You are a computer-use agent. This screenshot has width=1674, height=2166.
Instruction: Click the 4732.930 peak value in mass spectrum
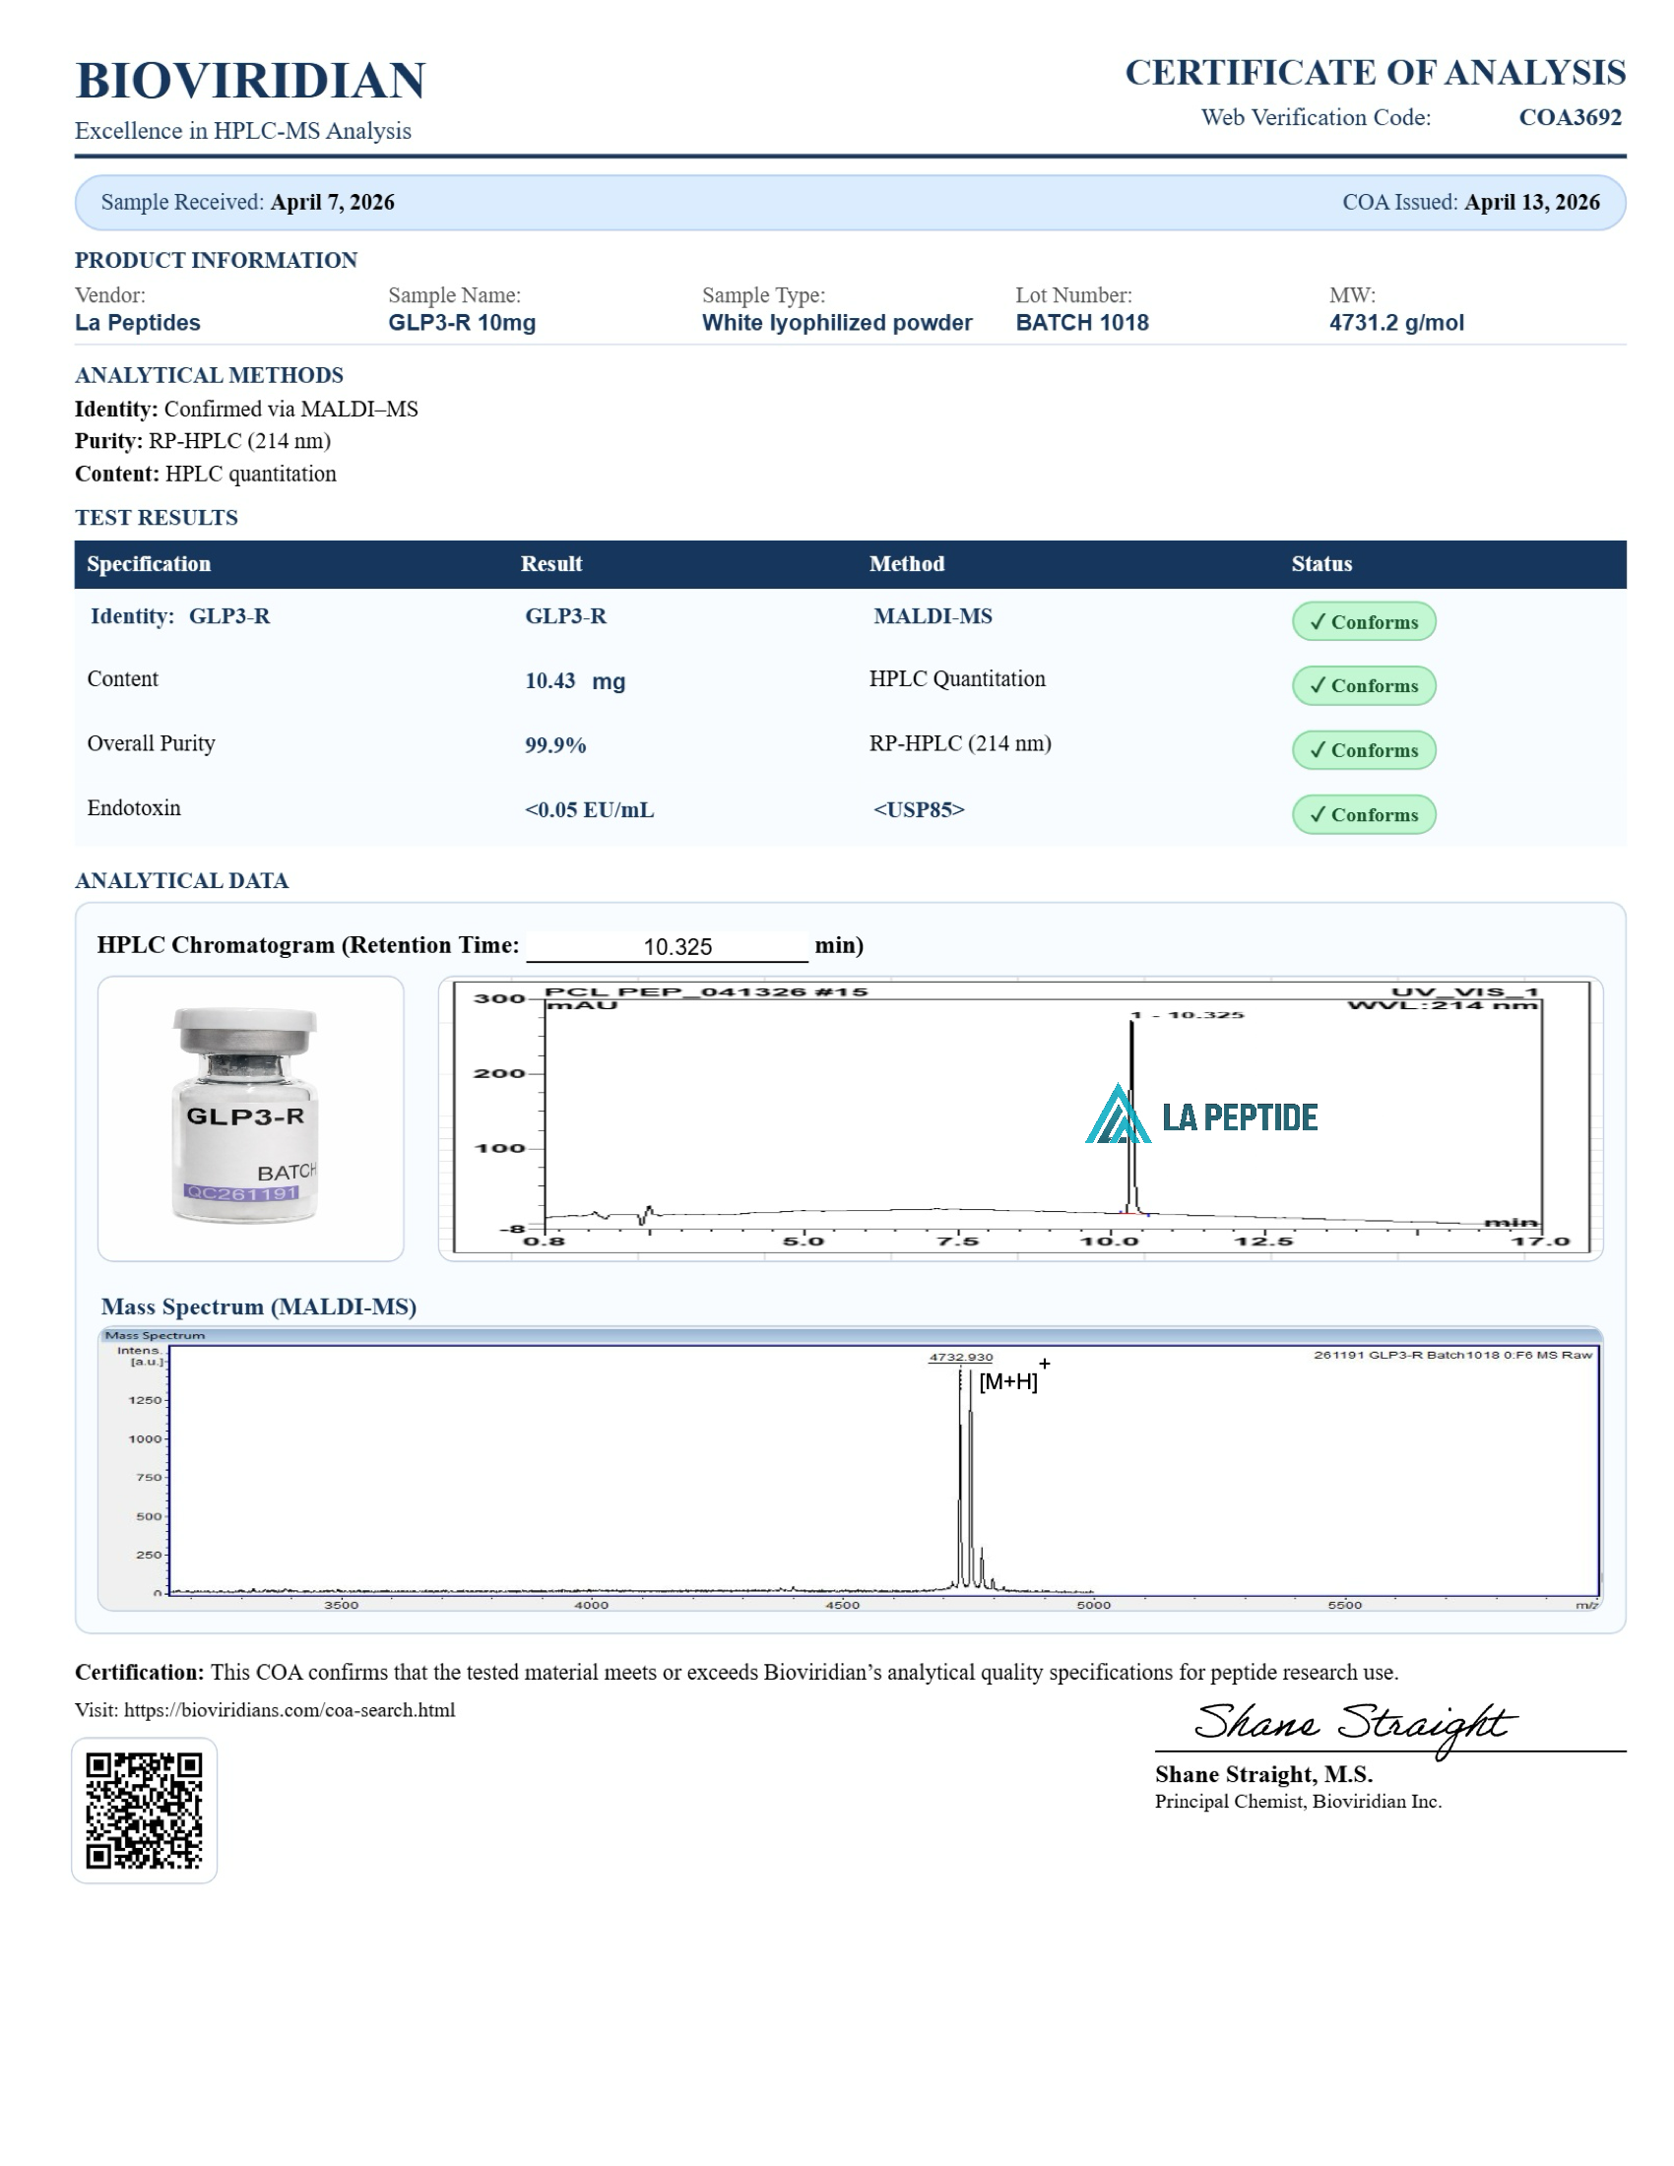tap(960, 1357)
